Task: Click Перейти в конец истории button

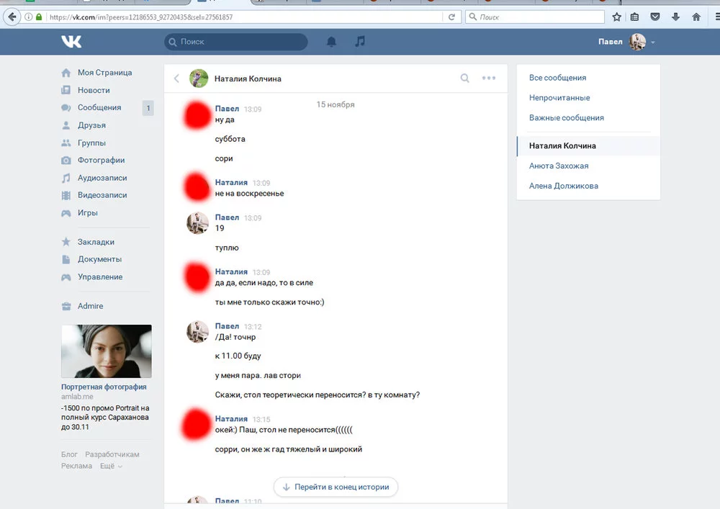Action: point(336,487)
